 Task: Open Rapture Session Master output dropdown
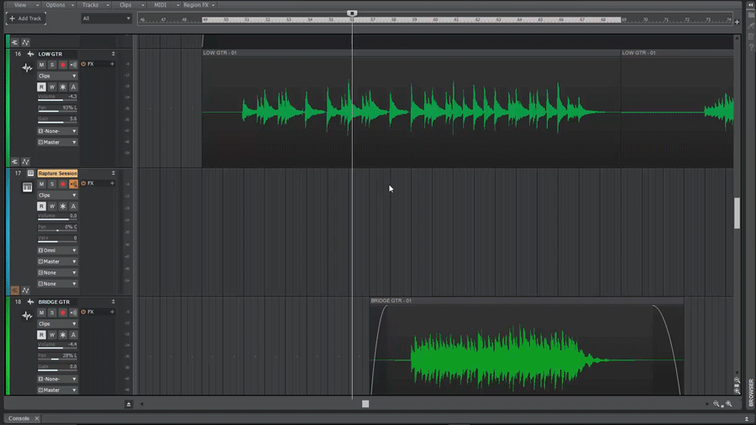pyautogui.click(x=57, y=262)
